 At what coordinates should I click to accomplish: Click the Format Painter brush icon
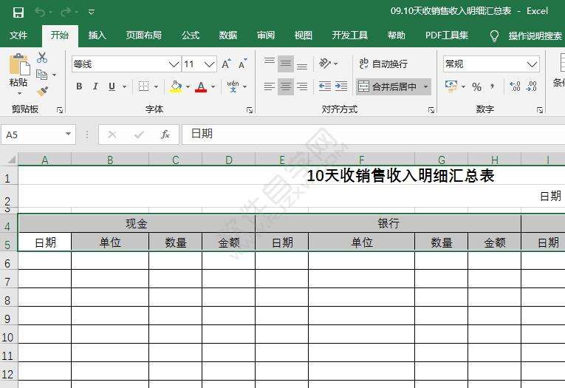(x=43, y=91)
